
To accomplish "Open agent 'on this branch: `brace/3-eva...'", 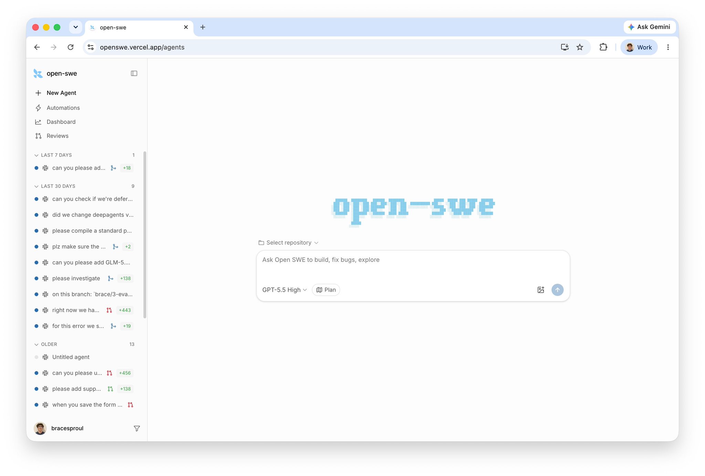I will coord(85,294).
